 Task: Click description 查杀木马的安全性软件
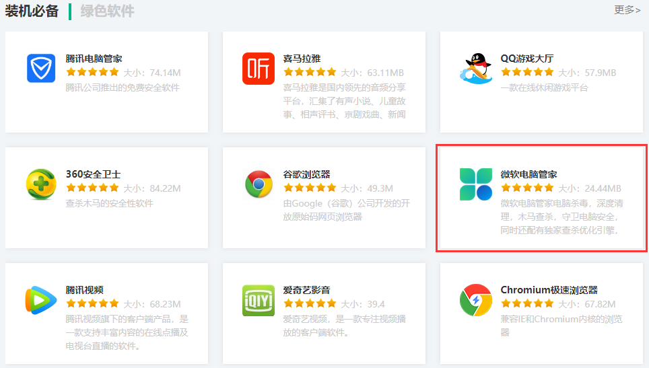[110, 203]
